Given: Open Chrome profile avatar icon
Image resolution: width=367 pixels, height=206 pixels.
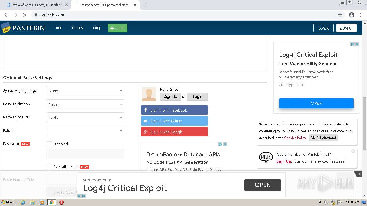Looking at the screenshot, I should (352, 15).
